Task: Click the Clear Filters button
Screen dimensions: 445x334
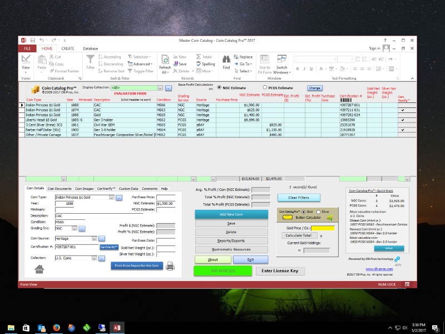Action: [x=299, y=198]
